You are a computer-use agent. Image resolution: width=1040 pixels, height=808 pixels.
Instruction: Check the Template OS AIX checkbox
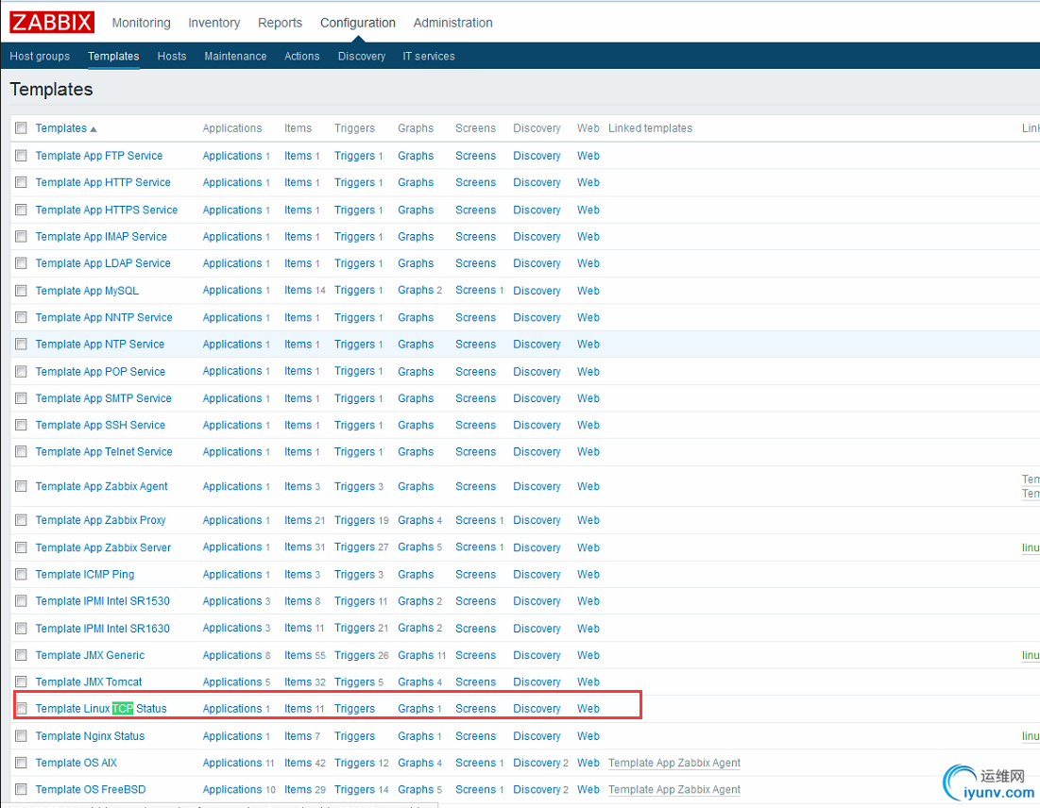pyautogui.click(x=21, y=763)
